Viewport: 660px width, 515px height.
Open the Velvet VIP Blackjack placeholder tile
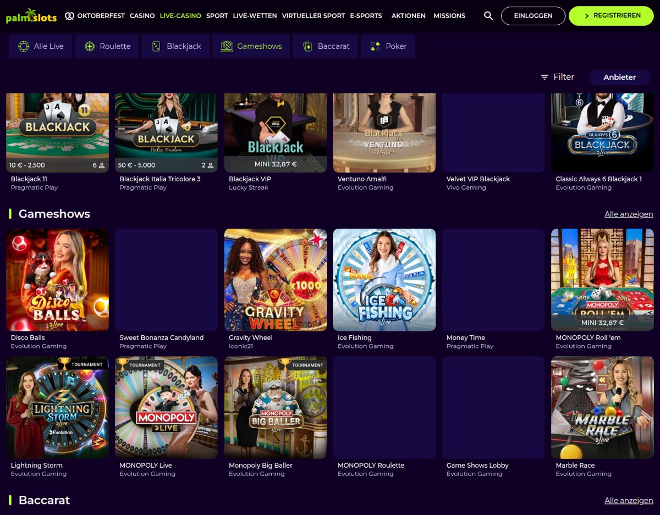click(493, 132)
